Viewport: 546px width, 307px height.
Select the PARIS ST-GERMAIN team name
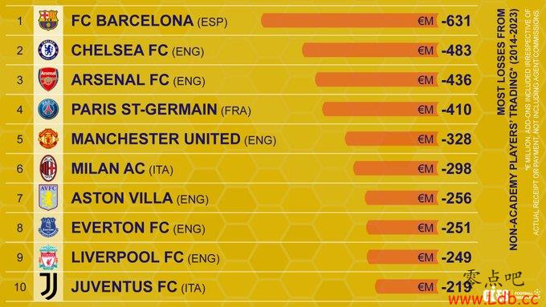tap(145, 109)
